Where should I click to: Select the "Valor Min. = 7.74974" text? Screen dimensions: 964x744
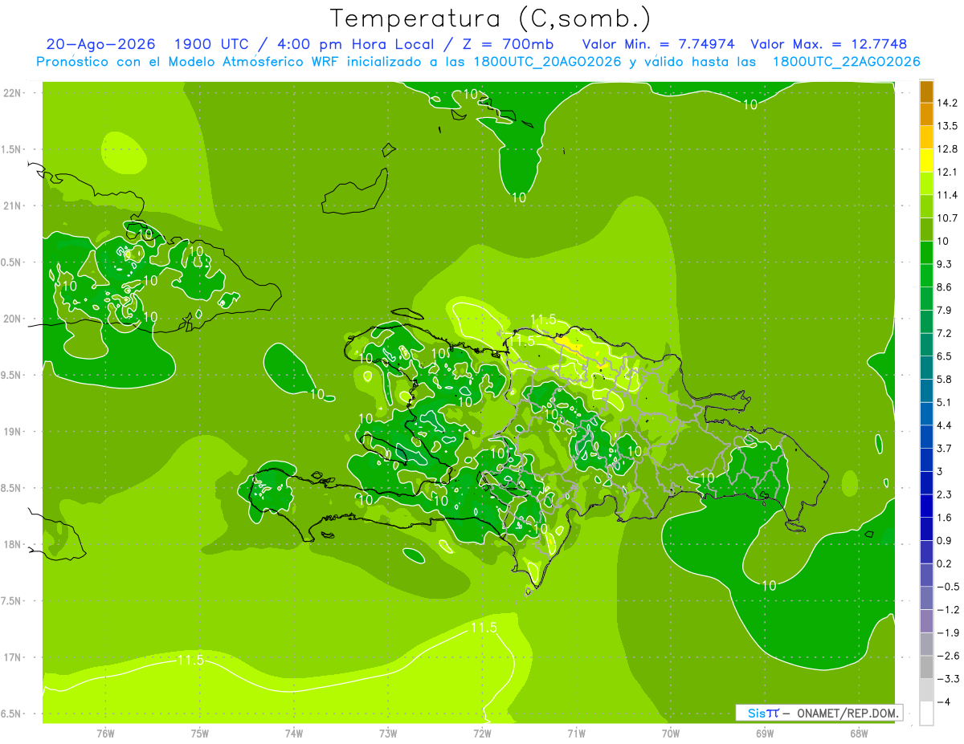(658, 44)
